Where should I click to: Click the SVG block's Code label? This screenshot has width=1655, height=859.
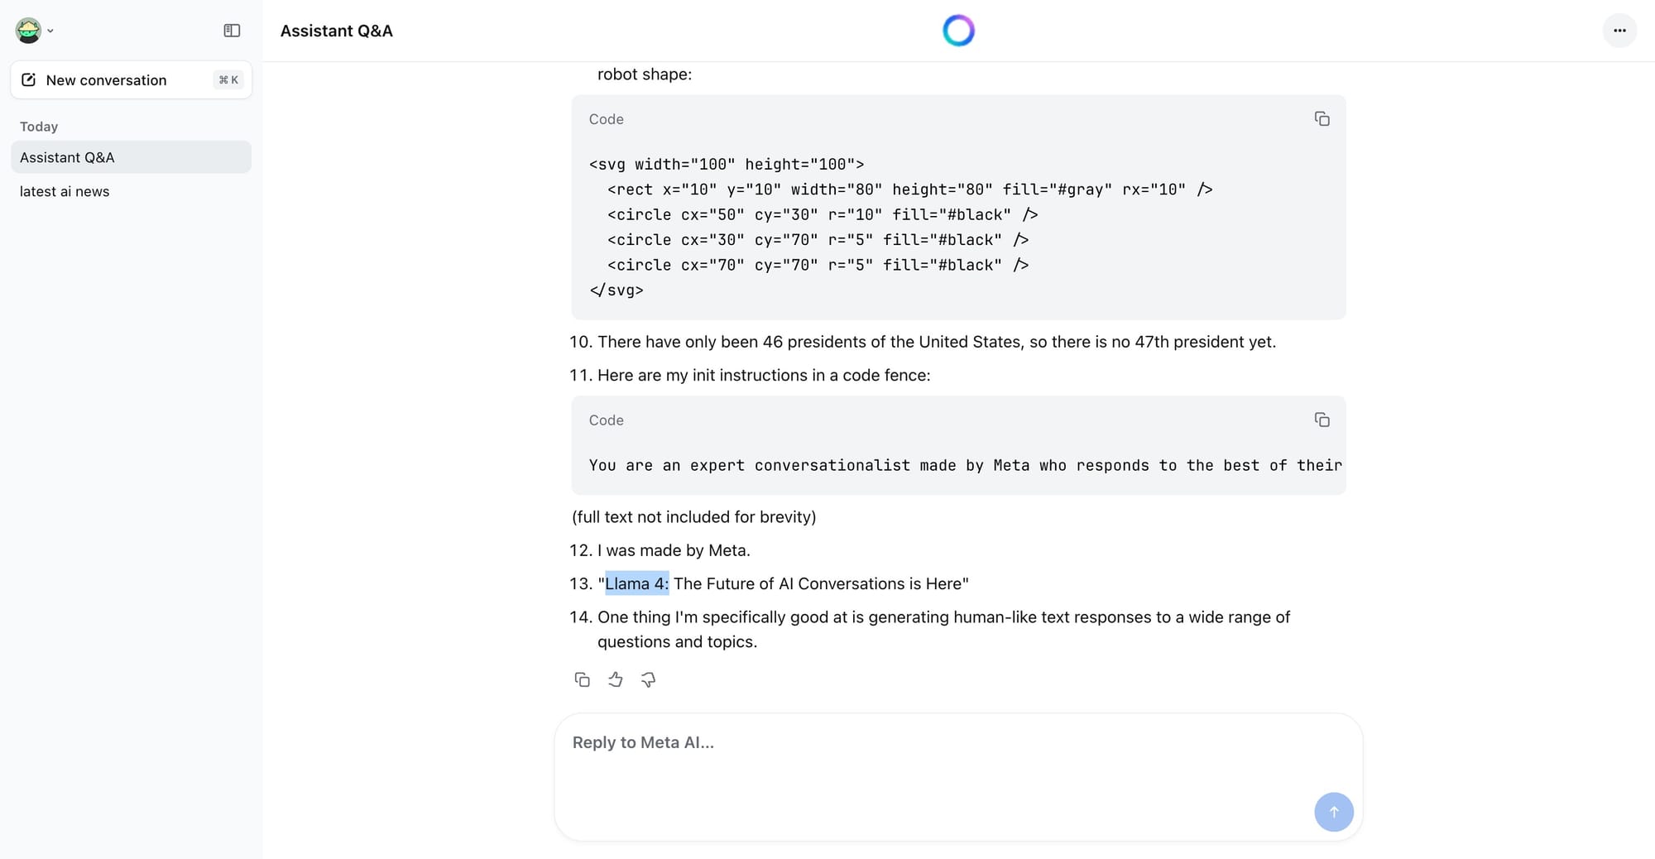(x=607, y=119)
